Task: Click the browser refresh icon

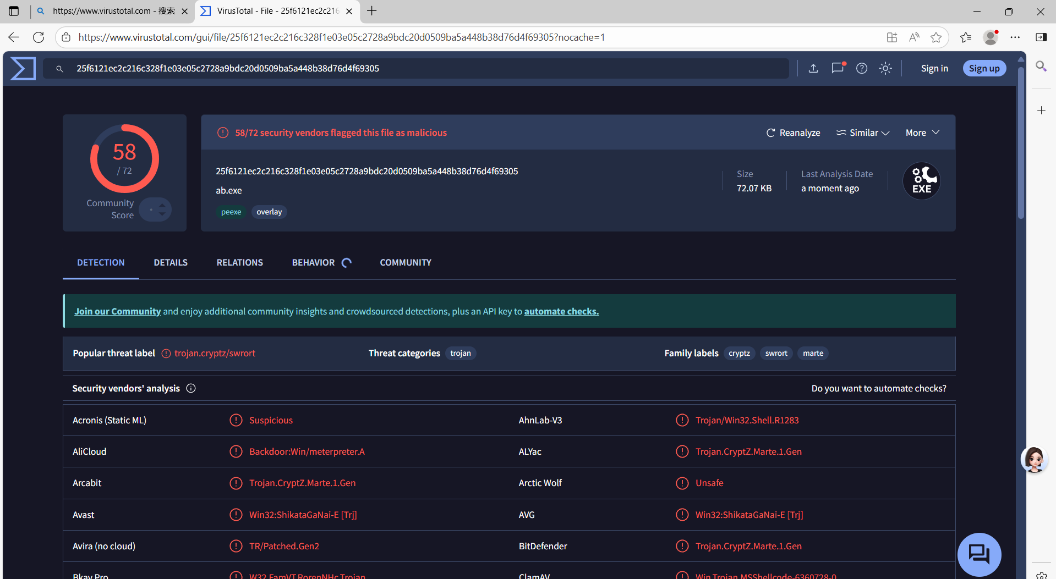Action: 39,37
